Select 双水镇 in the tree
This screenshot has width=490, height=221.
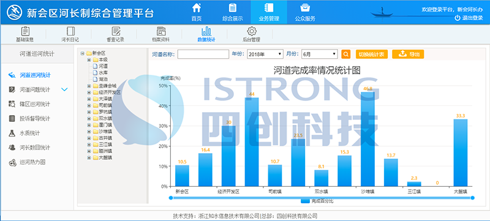(105, 118)
